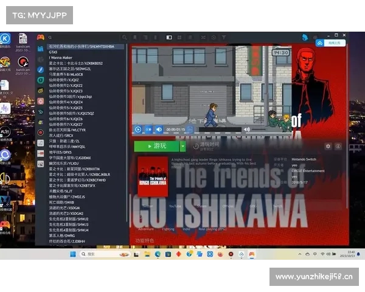Click the Ringo Ishikawa cover thumbnail

coord(153,176)
